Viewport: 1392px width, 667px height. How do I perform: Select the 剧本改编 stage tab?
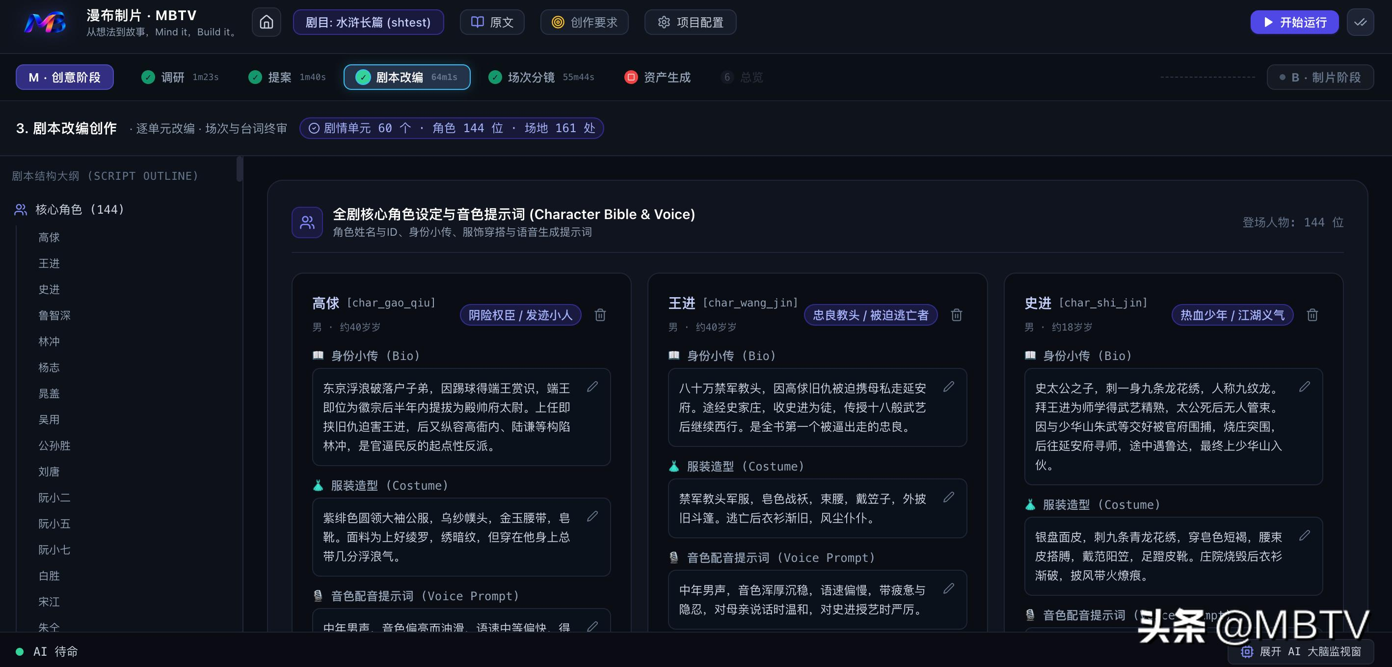pos(407,77)
